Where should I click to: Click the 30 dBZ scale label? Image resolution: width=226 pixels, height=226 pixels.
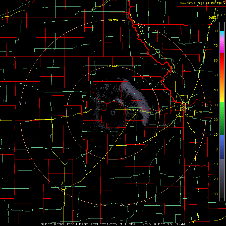tap(216, 105)
